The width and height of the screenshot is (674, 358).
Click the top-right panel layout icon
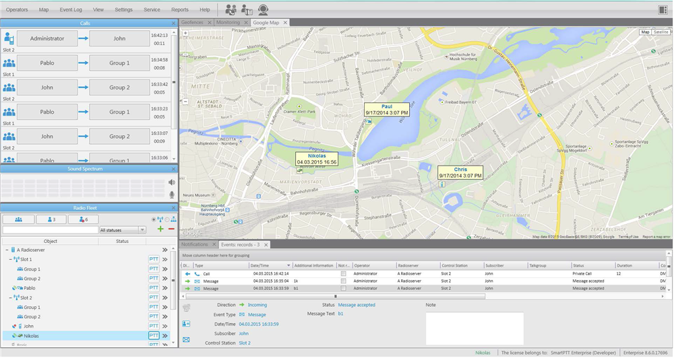point(663,9)
